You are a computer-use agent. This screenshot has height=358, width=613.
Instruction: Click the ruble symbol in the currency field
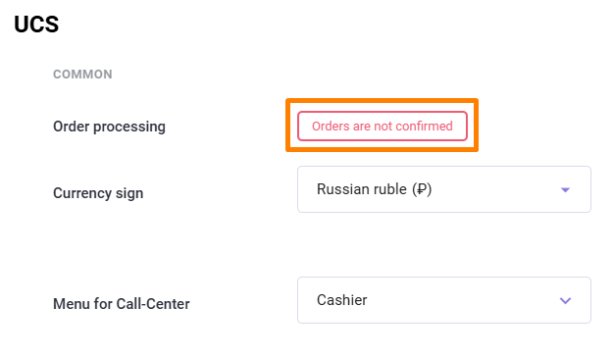pyautogui.click(x=422, y=189)
